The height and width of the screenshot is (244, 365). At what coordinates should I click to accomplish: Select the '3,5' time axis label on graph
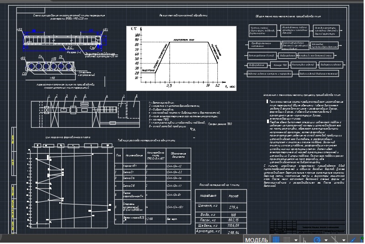[169, 85]
